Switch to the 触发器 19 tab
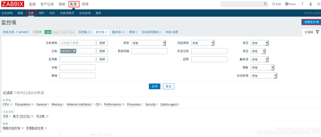Viewport: 321px width, 137px height. [118, 32]
